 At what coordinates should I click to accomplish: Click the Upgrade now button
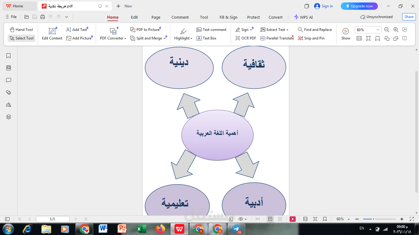[x=359, y=6]
